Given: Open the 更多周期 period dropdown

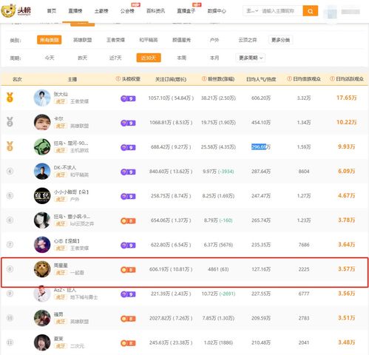Looking at the screenshot, I should 251,58.
